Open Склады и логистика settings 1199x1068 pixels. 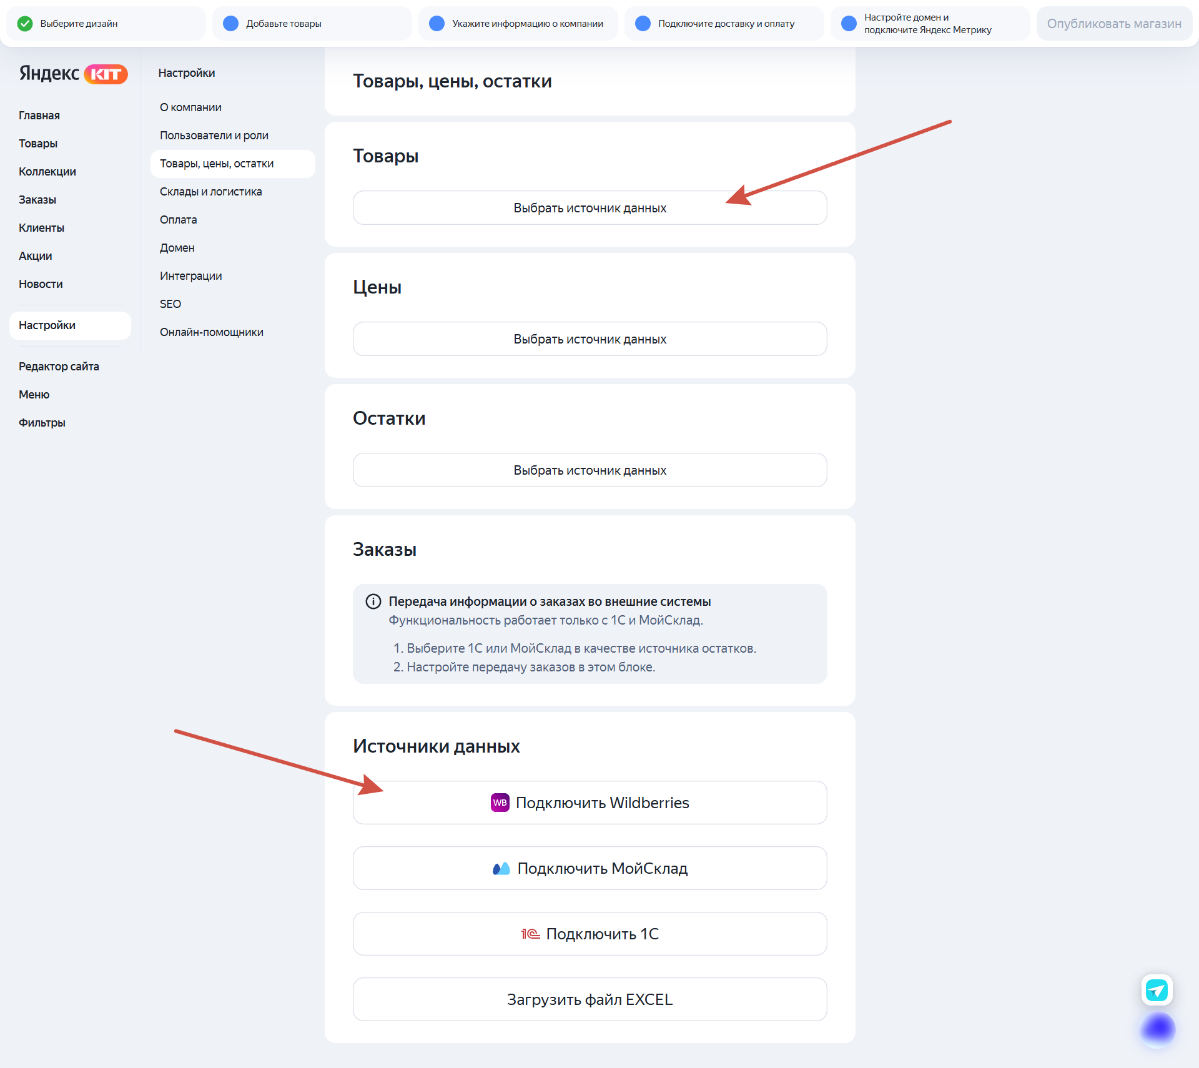[x=211, y=192]
